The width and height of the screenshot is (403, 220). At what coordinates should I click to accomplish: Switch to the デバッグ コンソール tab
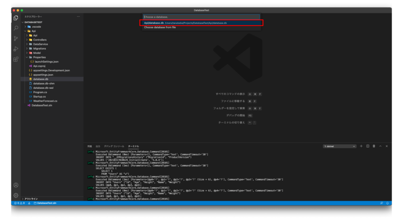pyautogui.click(x=114, y=146)
